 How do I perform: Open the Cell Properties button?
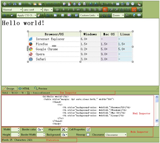[88, 130]
